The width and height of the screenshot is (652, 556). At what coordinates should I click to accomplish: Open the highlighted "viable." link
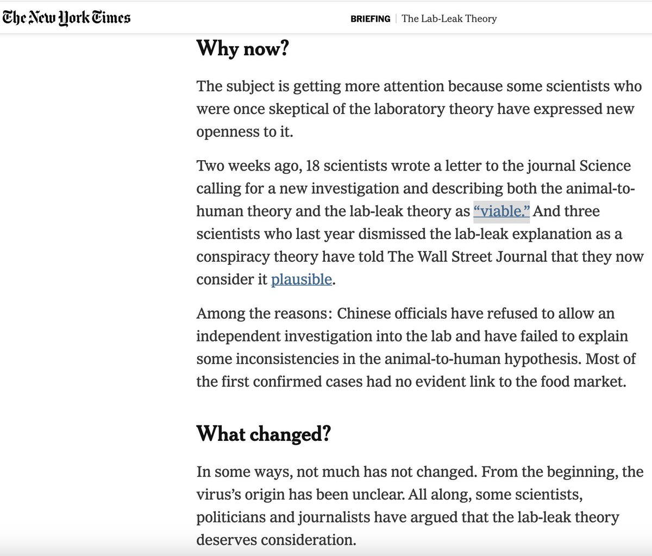(501, 211)
